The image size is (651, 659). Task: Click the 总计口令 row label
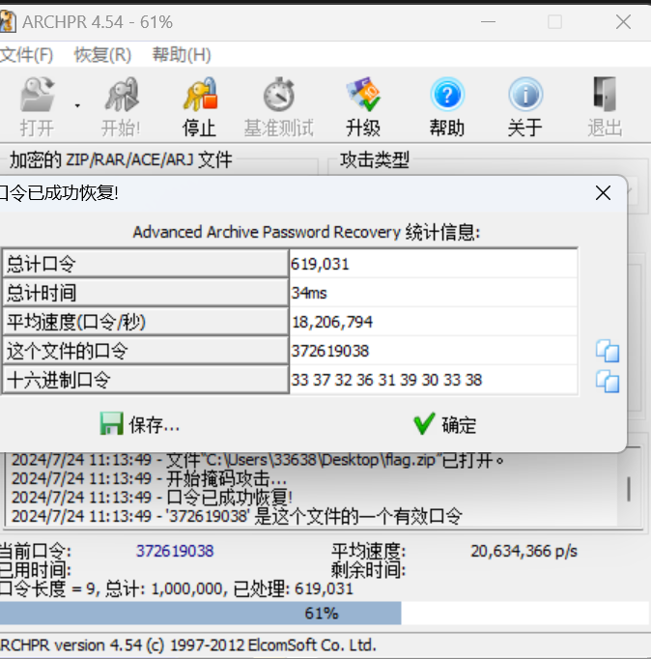pos(145,264)
